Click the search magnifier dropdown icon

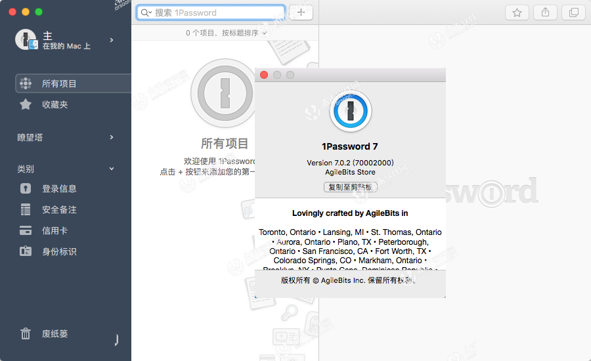tap(146, 13)
